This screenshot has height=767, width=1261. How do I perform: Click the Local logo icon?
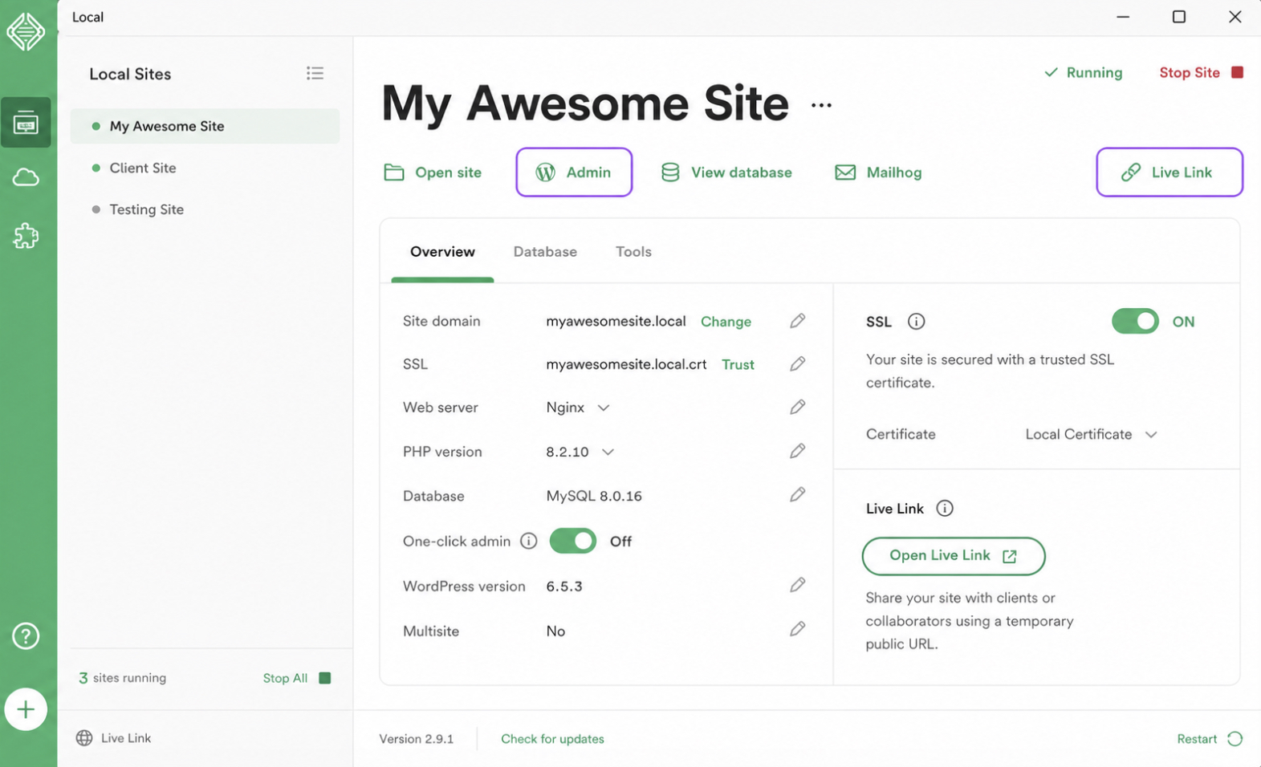coord(26,32)
